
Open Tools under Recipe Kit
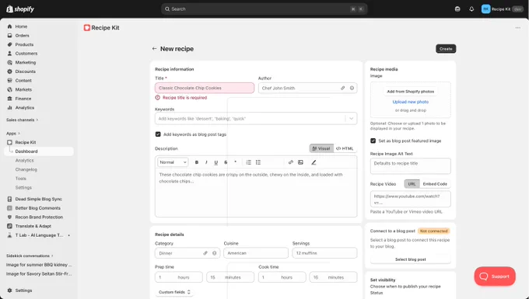click(x=20, y=179)
